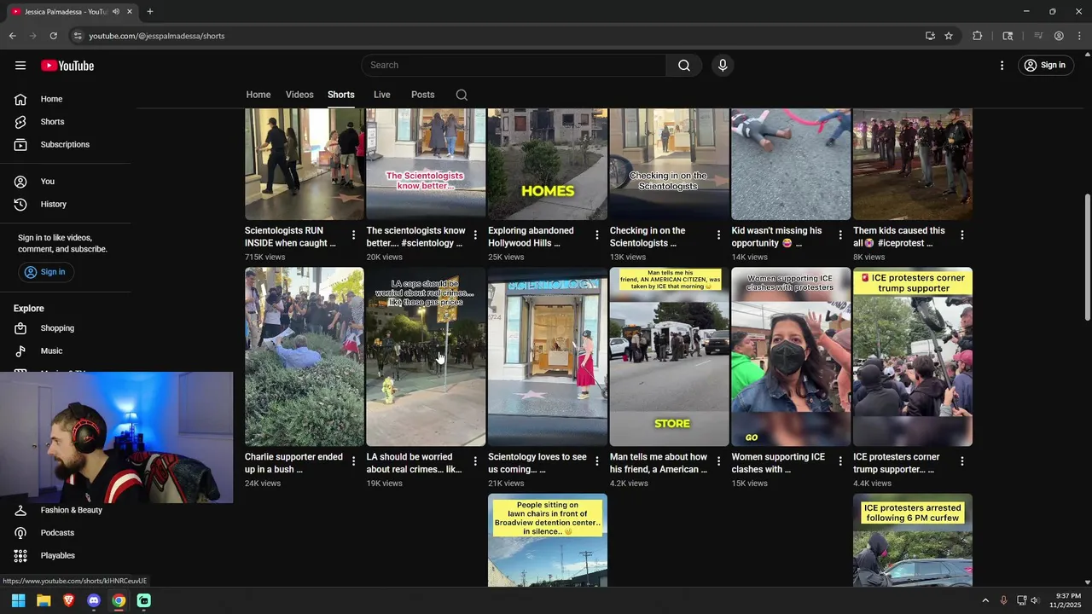Click Sign in at top right
Screen dimensions: 1092x614
pos(1045,66)
